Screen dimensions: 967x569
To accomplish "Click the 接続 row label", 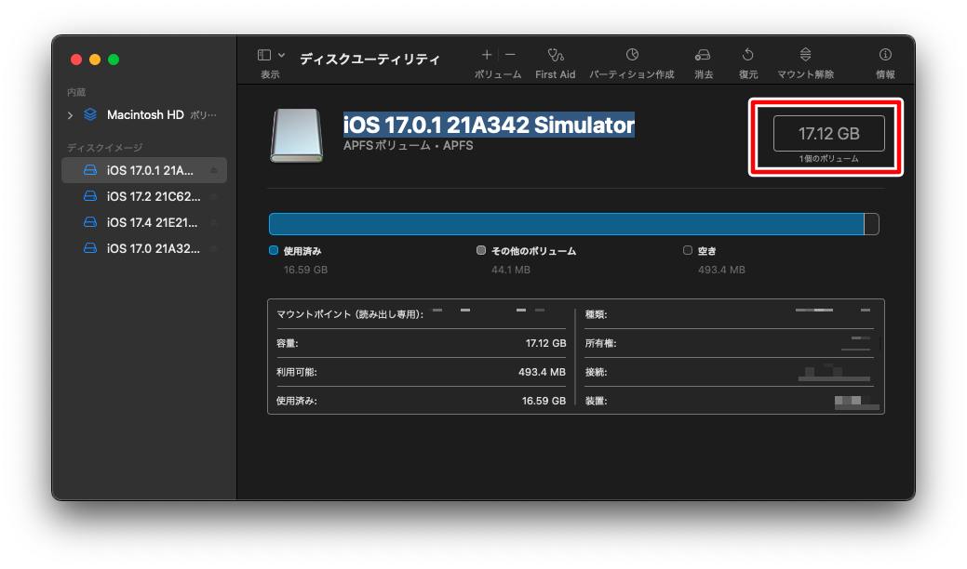I will [597, 373].
